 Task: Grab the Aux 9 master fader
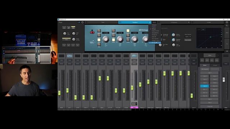pos(192,96)
